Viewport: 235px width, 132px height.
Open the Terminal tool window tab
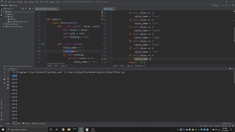pyautogui.click(x=26, y=124)
